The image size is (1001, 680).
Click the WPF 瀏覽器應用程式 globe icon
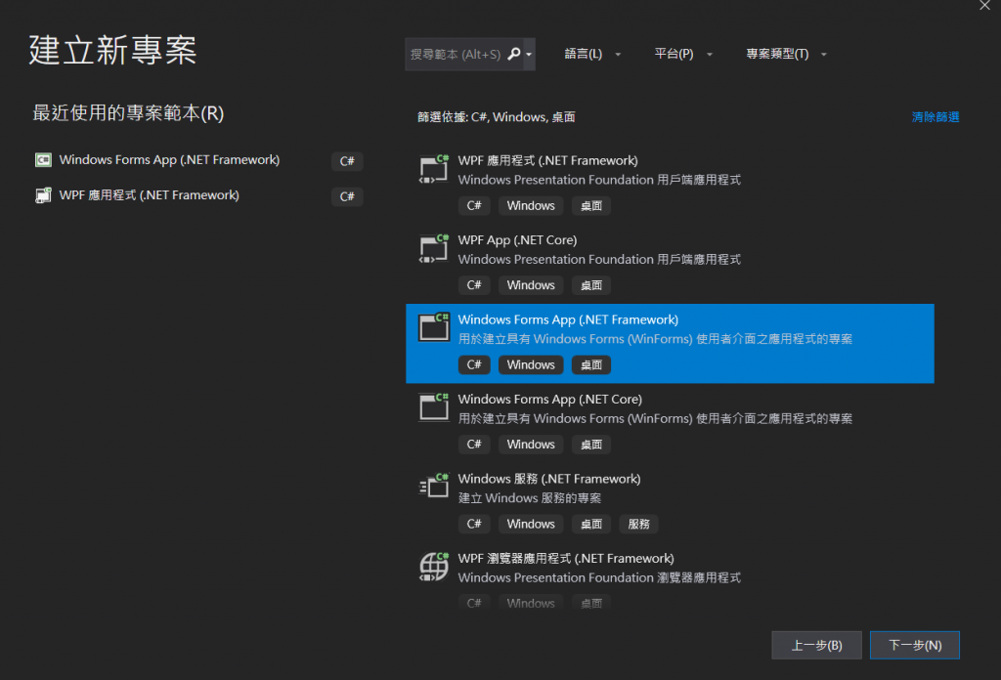pos(434,567)
